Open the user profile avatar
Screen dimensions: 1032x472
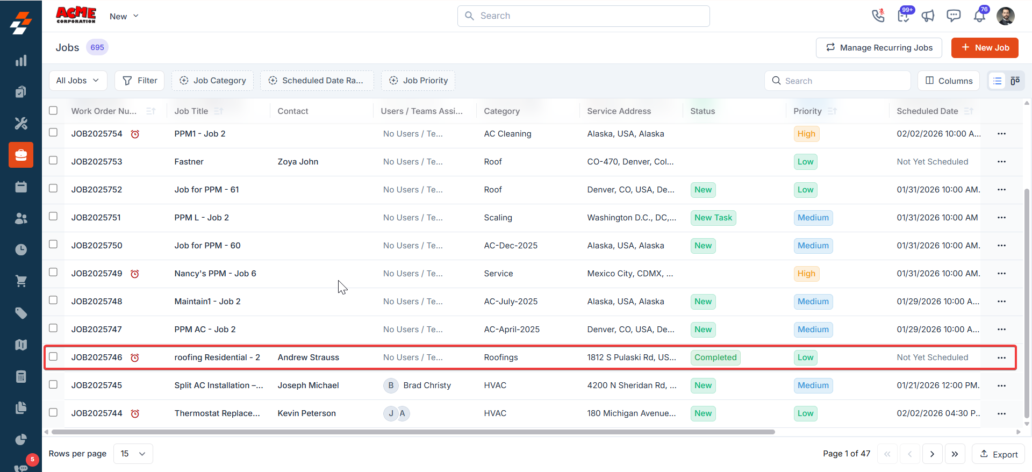1005,16
